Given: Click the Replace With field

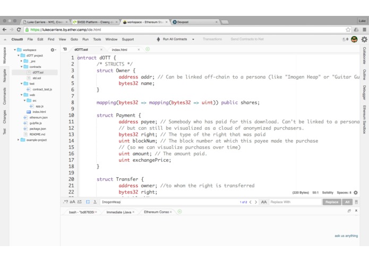Looking at the screenshot, I should 295,202.
